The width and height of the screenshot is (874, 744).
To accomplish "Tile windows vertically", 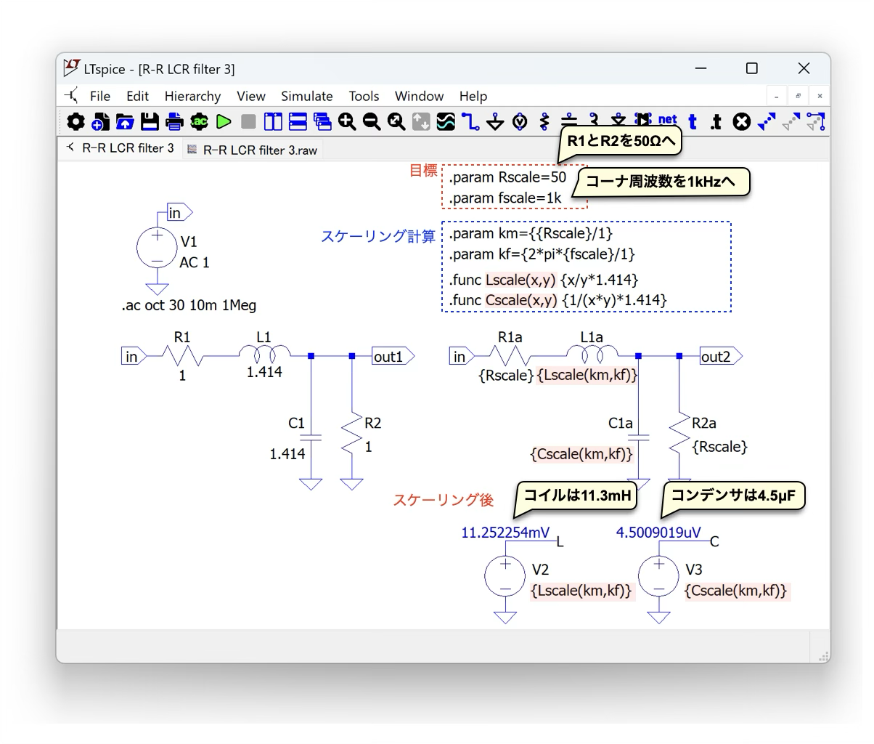I will point(273,122).
